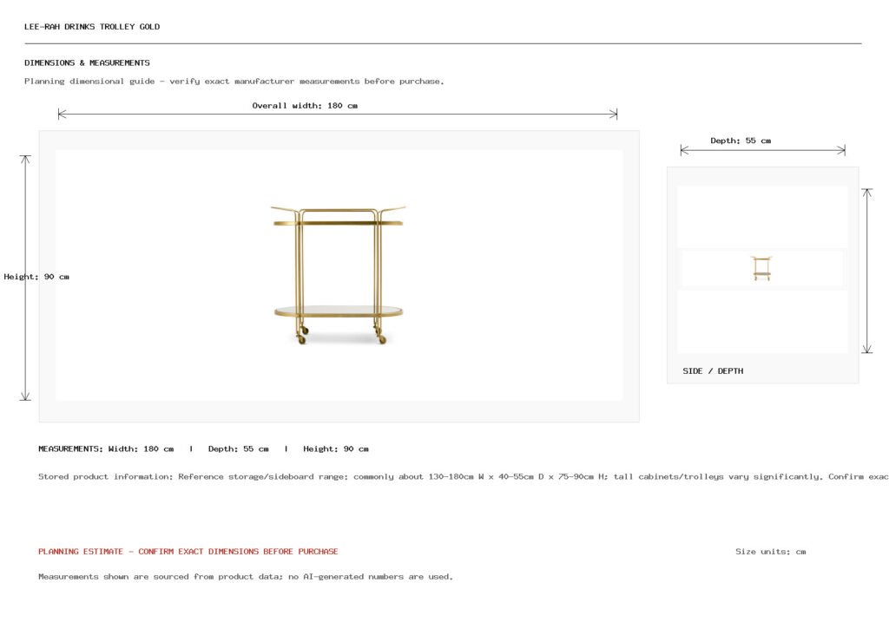Viewport: 889px width, 622px height.
Task: Click the planning dimensional guide note
Action: (234, 81)
